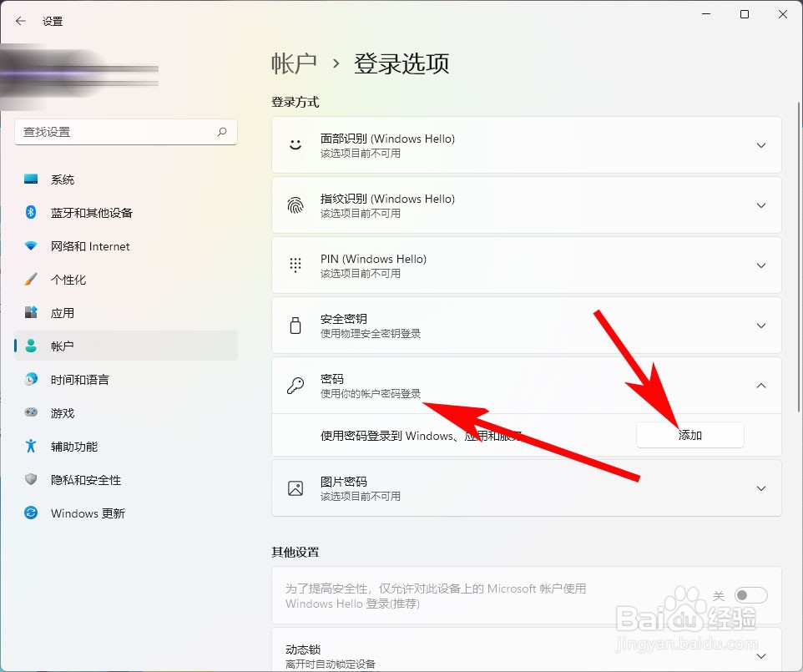Click the vertical scrollbar on right
Viewport: 803px width, 672px height.
coord(799,256)
